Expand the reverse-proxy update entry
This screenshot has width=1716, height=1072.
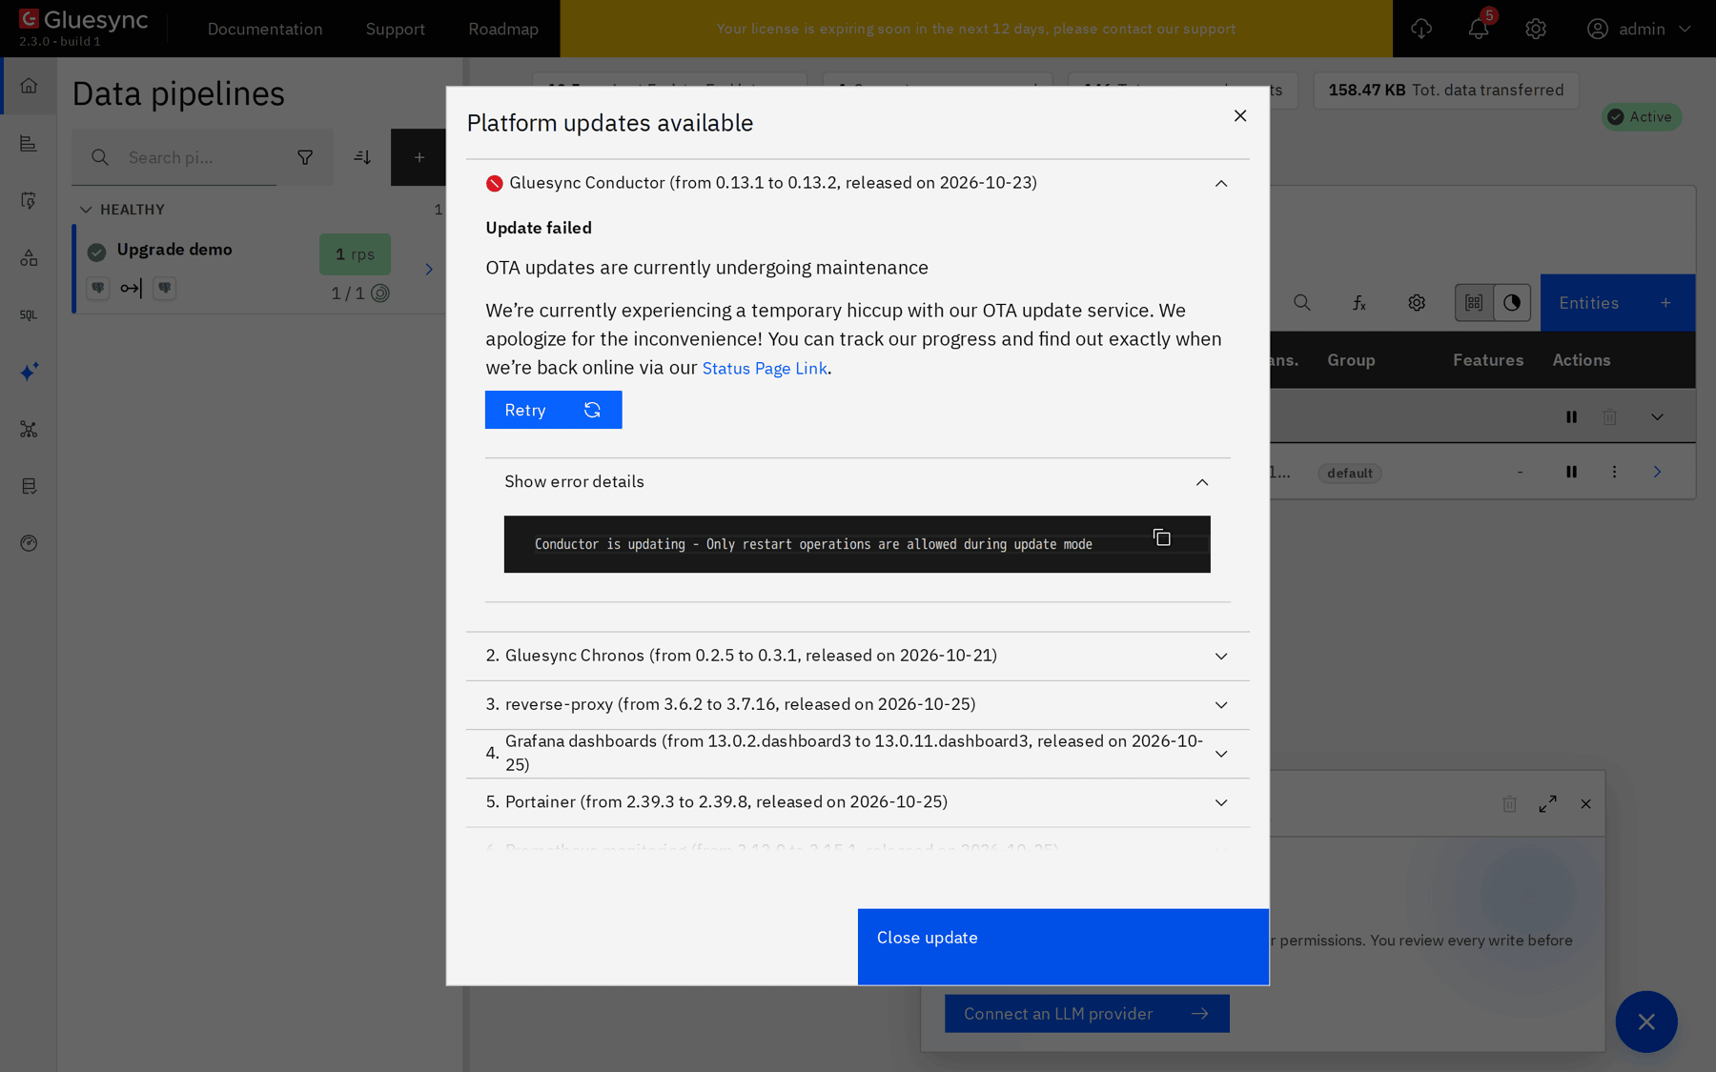(858, 704)
